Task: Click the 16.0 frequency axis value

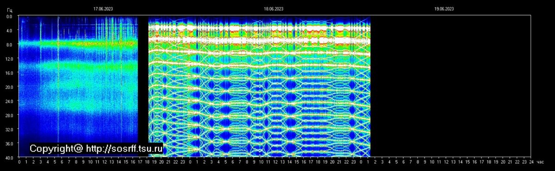Action: pos(9,73)
